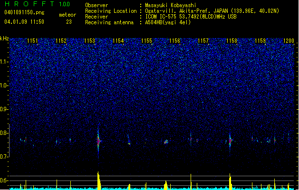
Task: Click the 1159 time marker
Action: pos(260,41)
